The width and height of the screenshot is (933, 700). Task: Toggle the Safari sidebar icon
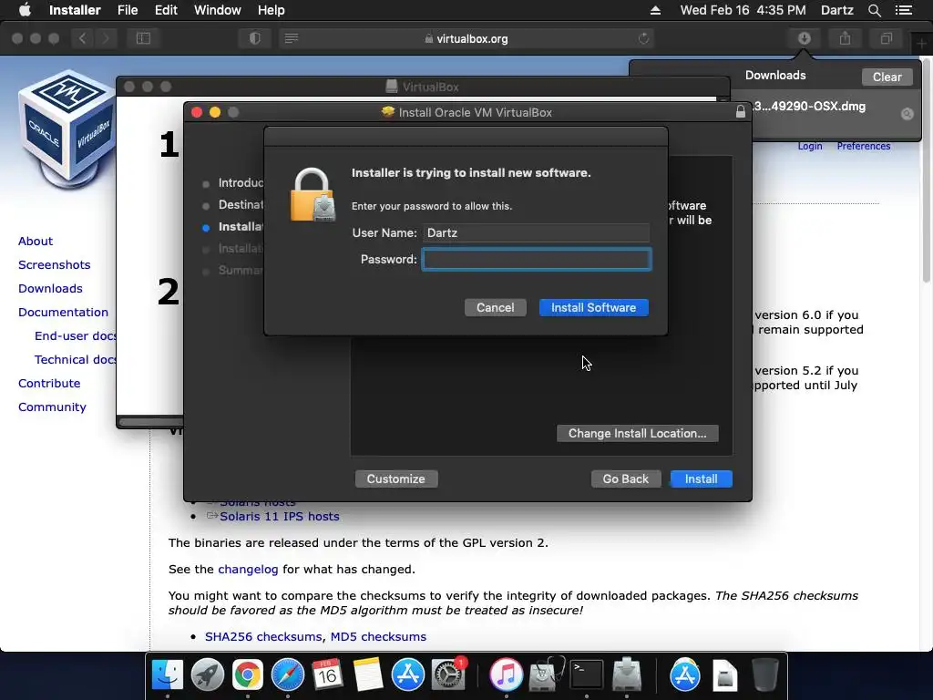(x=143, y=38)
